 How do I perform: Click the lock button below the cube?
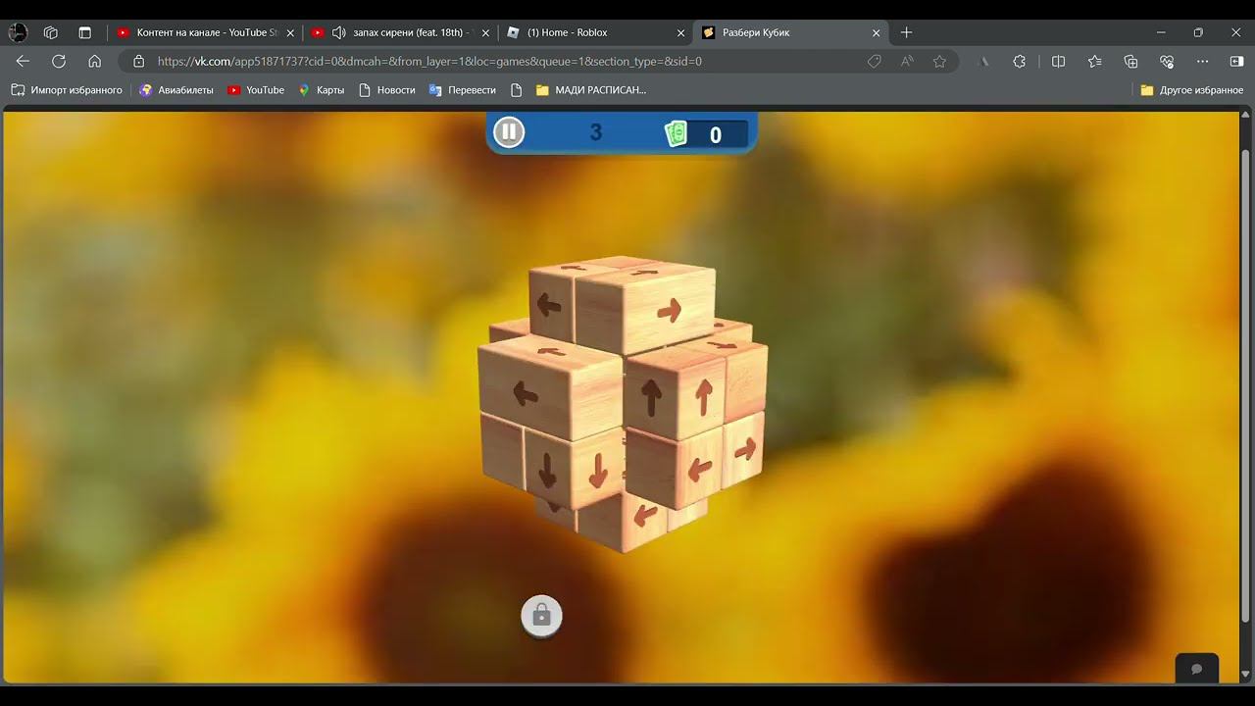point(541,616)
